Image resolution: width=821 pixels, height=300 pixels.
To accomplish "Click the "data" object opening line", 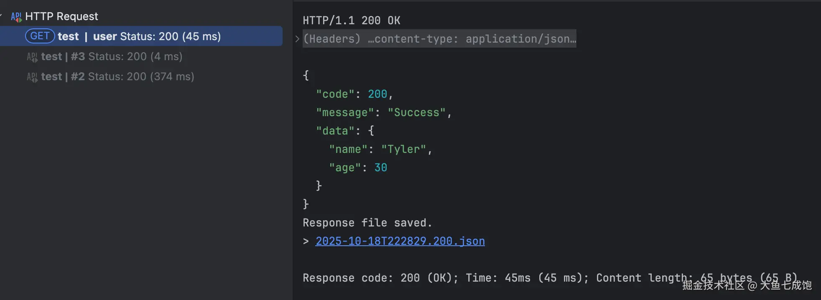I will [x=345, y=131].
